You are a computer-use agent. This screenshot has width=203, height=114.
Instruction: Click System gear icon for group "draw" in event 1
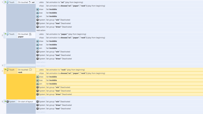[x=38, y=27]
